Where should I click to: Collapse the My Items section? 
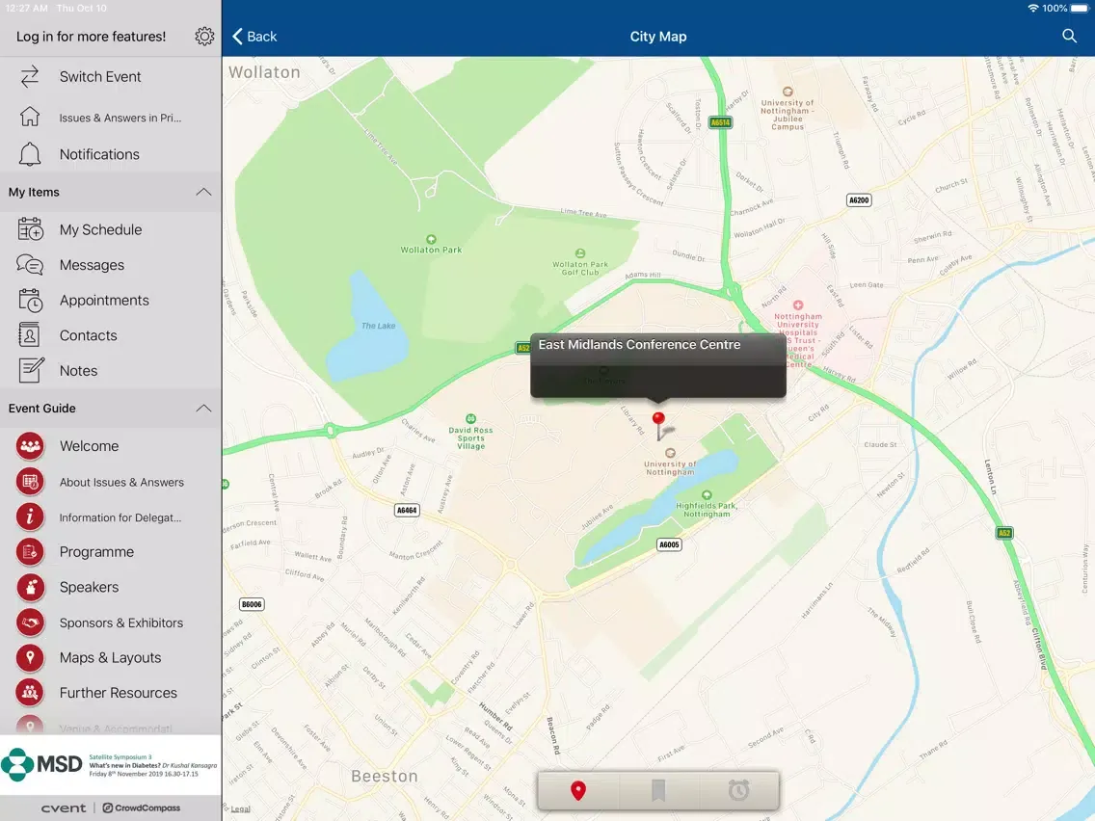coord(203,193)
